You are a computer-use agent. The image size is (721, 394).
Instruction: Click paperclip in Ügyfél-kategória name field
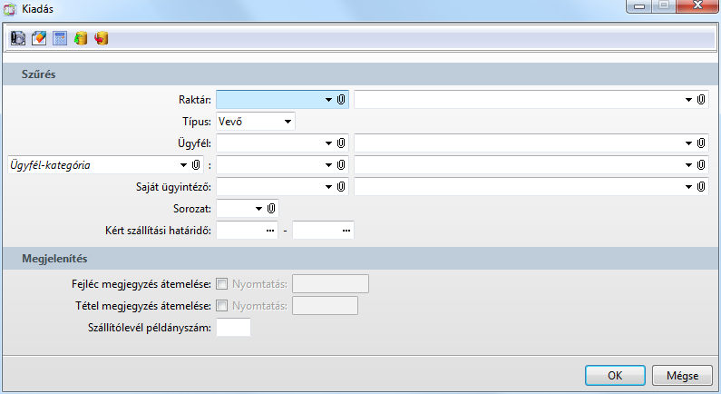[701, 165]
